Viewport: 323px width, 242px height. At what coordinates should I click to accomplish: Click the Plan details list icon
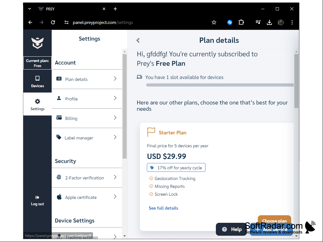[x=59, y=79]
